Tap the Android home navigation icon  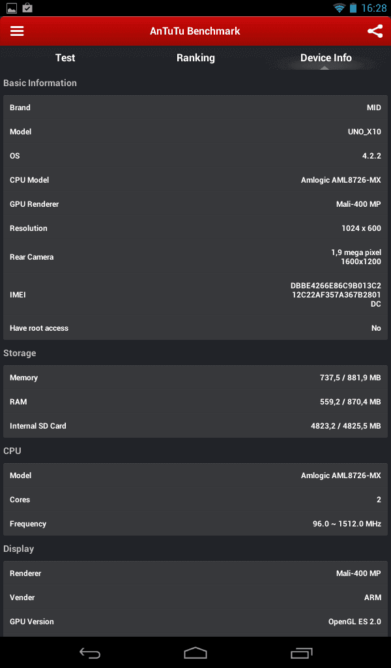coord(195,652)
